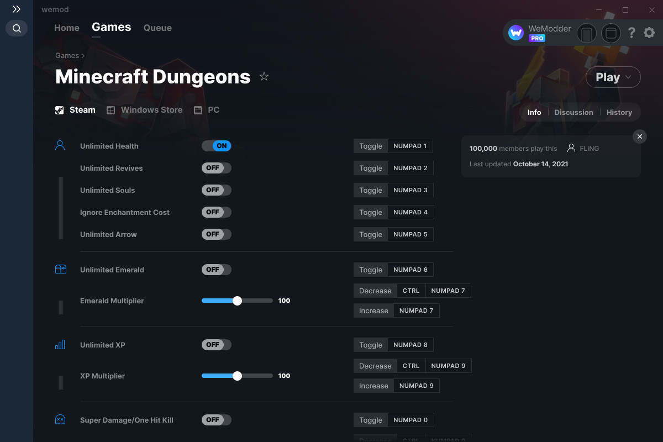Click the Windows Store logo icon
663x442 pixels.
[111, 110]
